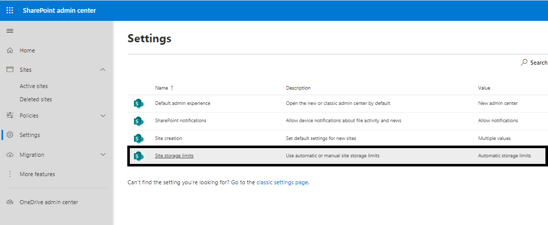
Task: Expand the Migration section chevron
Action: [103, 155]
